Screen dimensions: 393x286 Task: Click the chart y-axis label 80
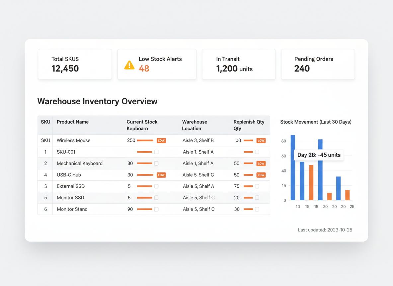tap(283, 141)
